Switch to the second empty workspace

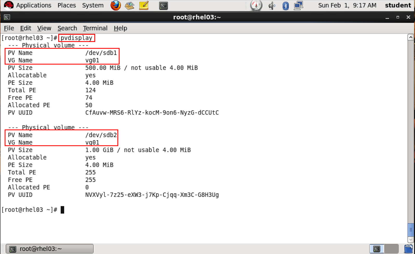(x=391, y=249)
